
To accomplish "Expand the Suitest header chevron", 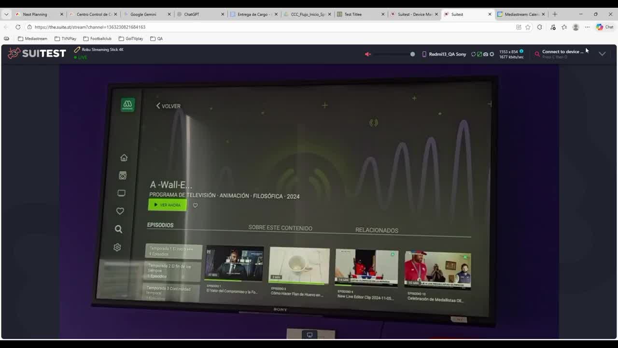I will click(x=602, y=54).
